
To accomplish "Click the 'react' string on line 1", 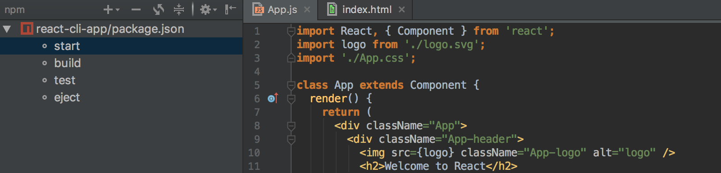I will [x=527, y=31].
